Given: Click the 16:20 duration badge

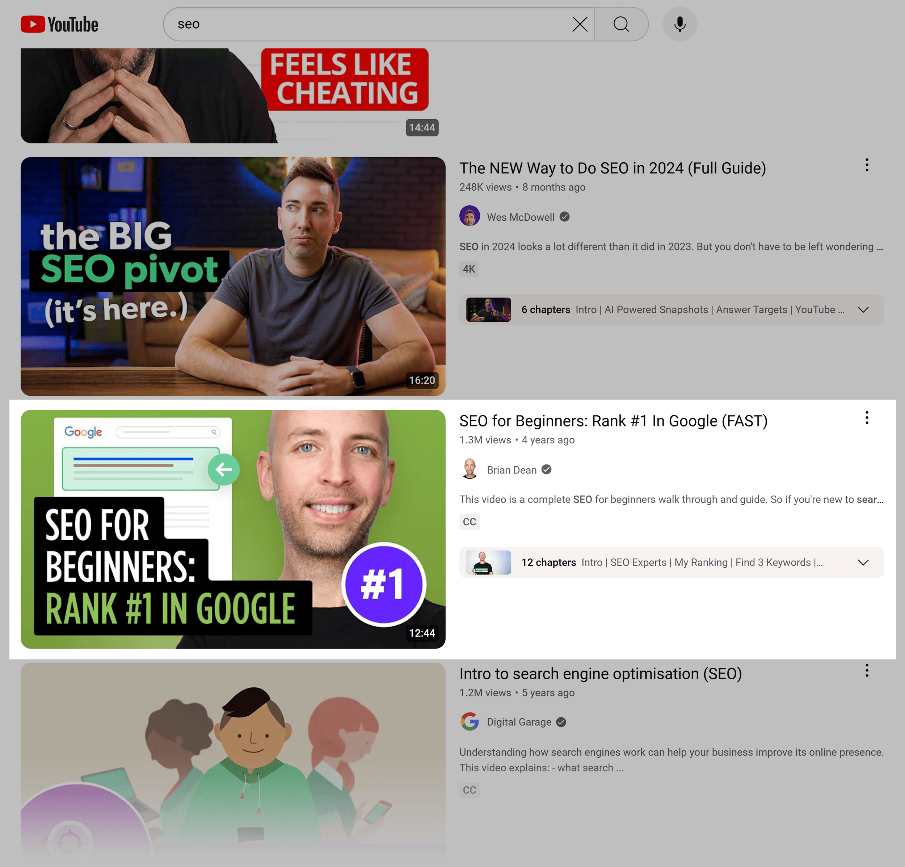Looking at the screenshot, I should point(422,380).
